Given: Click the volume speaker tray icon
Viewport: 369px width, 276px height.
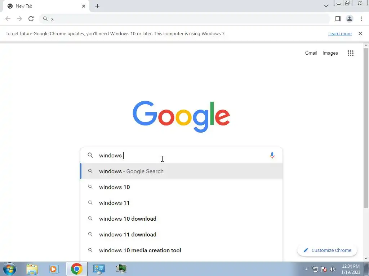Looking at the screenshot, I should click(333, 269).
